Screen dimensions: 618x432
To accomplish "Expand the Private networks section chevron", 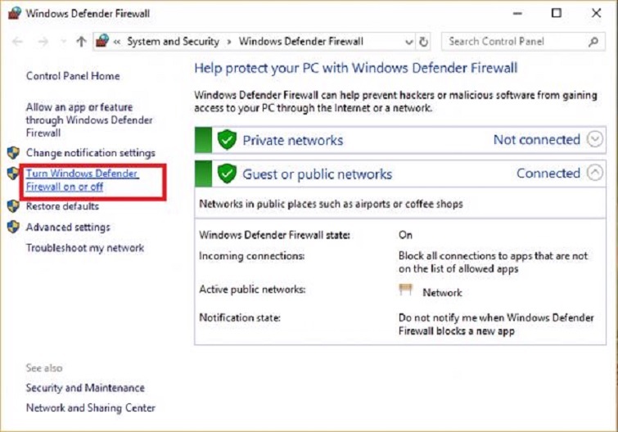I will coord(595,140).
